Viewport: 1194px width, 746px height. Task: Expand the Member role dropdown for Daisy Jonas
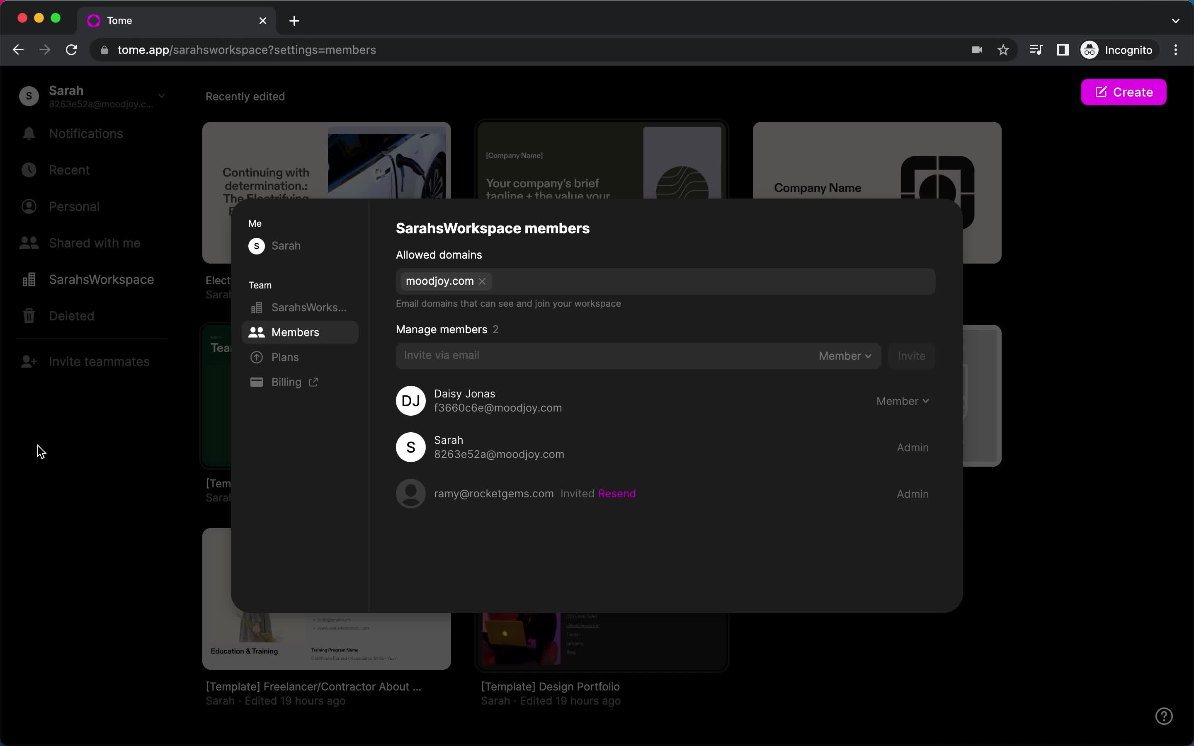[902, 400]
